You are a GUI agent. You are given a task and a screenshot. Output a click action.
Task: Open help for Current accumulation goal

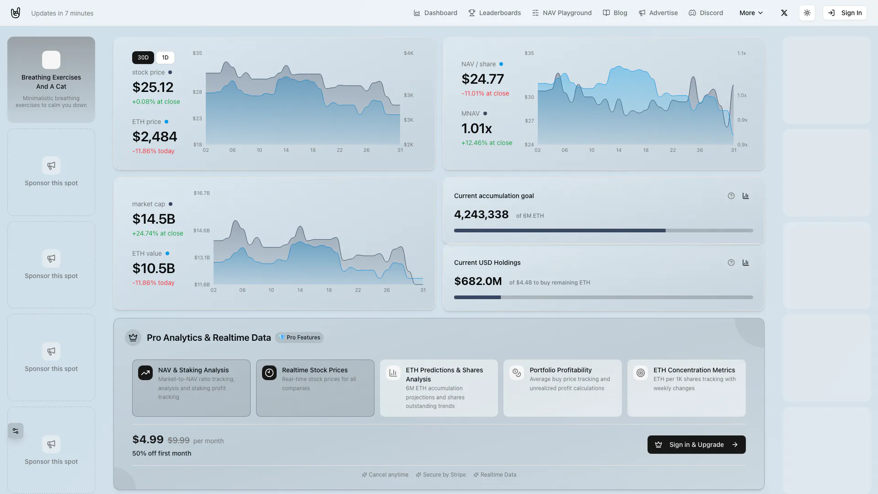pos(731,196)
